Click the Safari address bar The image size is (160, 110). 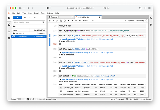click(80, 8)
